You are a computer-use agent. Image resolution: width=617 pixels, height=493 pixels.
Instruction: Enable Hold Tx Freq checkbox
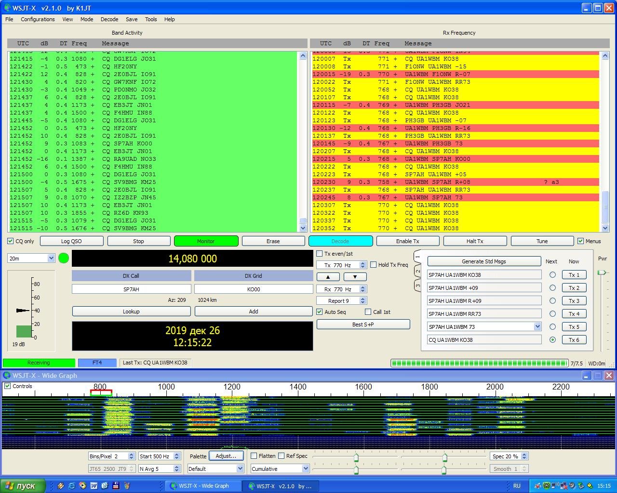click(x=373, y=265)
